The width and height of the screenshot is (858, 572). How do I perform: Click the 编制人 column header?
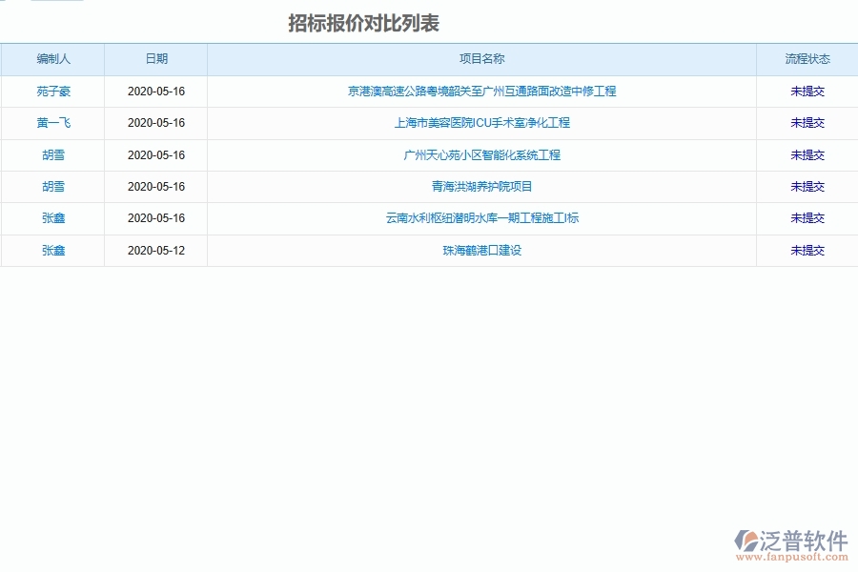pos(53,58)
